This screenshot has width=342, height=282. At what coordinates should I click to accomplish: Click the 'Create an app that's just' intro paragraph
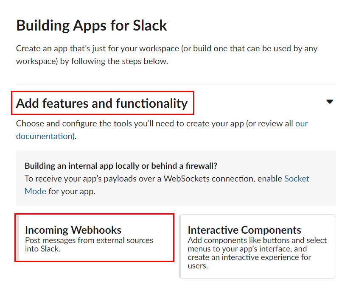(x=167, y=55)
